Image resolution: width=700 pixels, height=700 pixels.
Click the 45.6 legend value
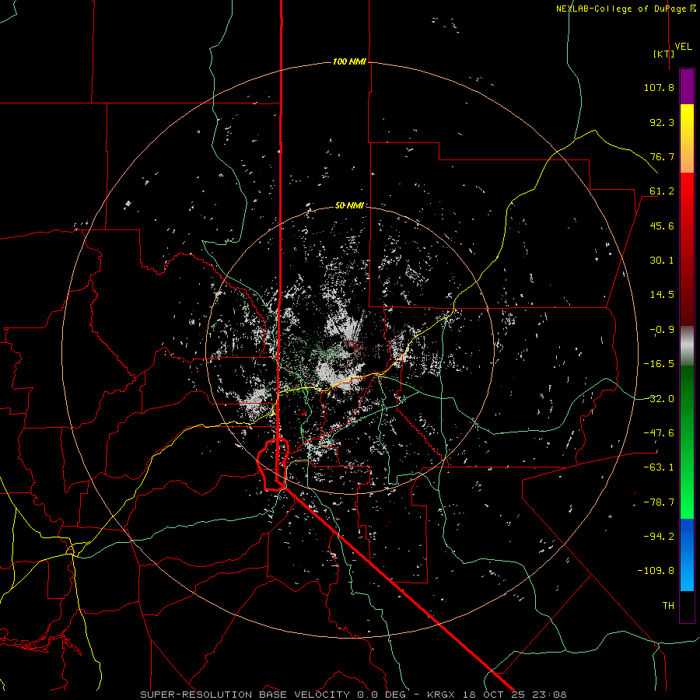662,226
